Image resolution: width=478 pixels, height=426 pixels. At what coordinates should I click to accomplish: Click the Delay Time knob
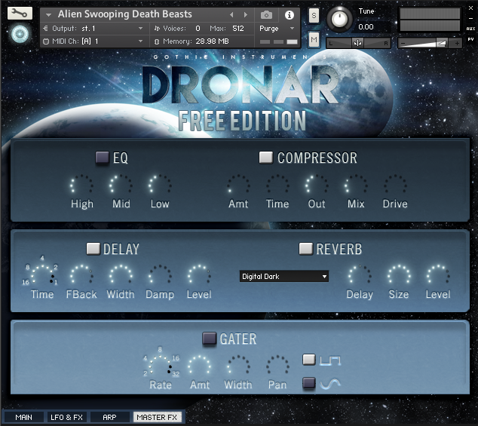click(43, 275)
